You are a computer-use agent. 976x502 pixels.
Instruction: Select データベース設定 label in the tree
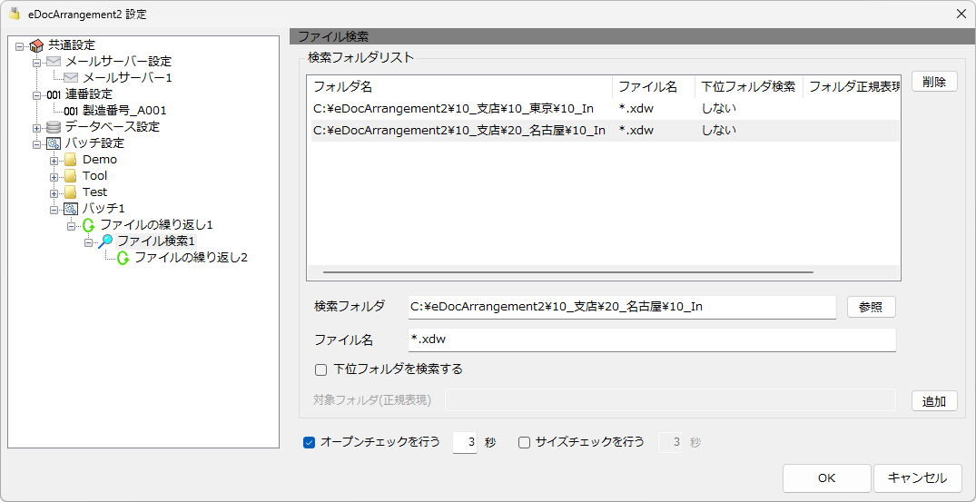(112, 127)
